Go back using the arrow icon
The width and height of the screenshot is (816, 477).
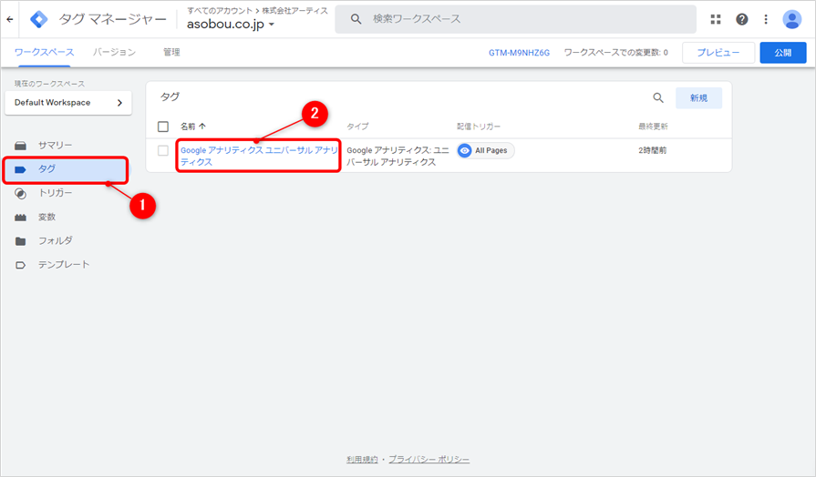(10, 19)
